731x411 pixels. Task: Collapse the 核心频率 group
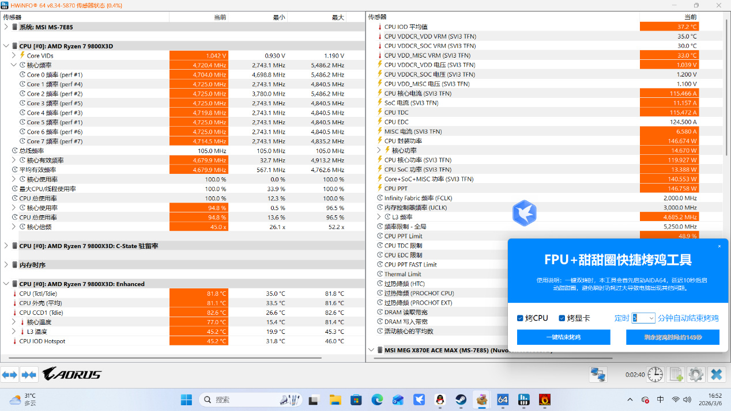(14, 65)
